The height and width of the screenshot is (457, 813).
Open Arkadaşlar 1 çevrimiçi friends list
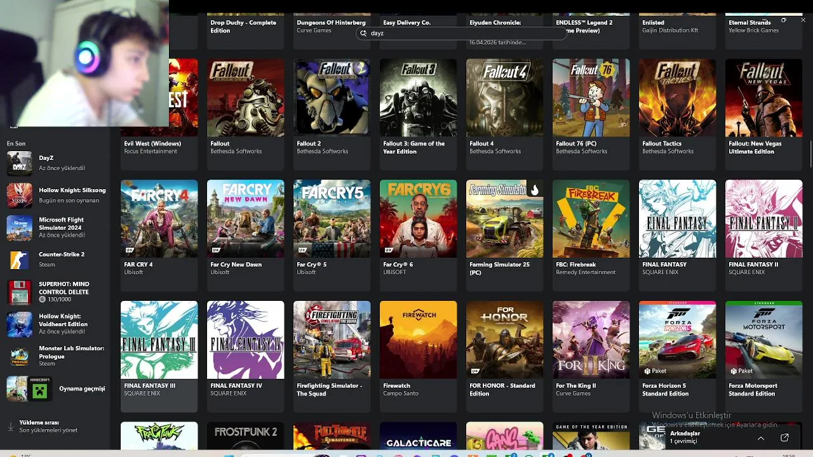(x=685, y=437)
